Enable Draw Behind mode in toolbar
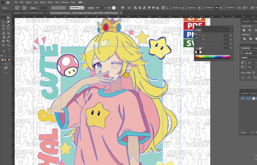The height and width of the screenshot is (165, 257). pyautogui.click(x=6, y=64)
